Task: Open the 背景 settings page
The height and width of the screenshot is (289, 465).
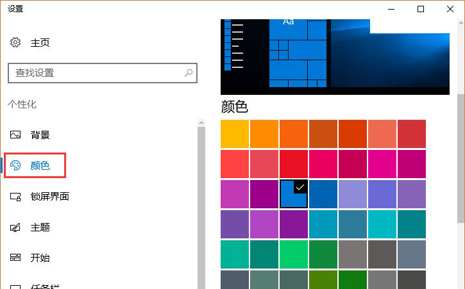Action: pos(40,135)
